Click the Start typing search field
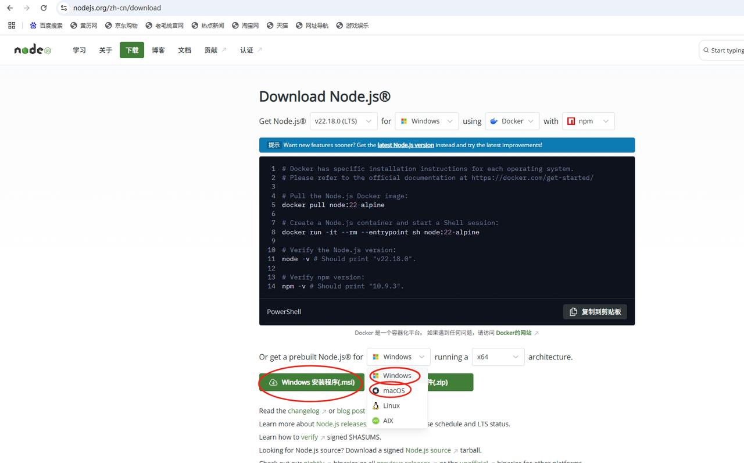The image size is (744, 463). tap(724, 51)
